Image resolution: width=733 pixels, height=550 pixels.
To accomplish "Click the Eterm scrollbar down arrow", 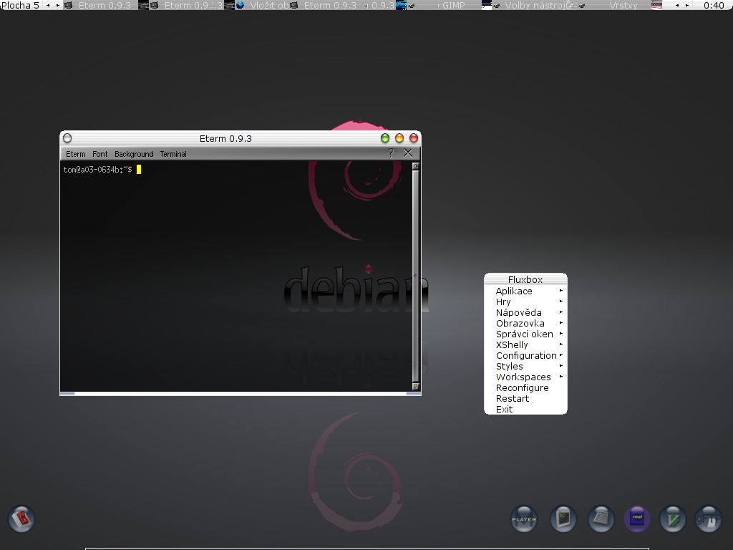I will pos(416,386).
